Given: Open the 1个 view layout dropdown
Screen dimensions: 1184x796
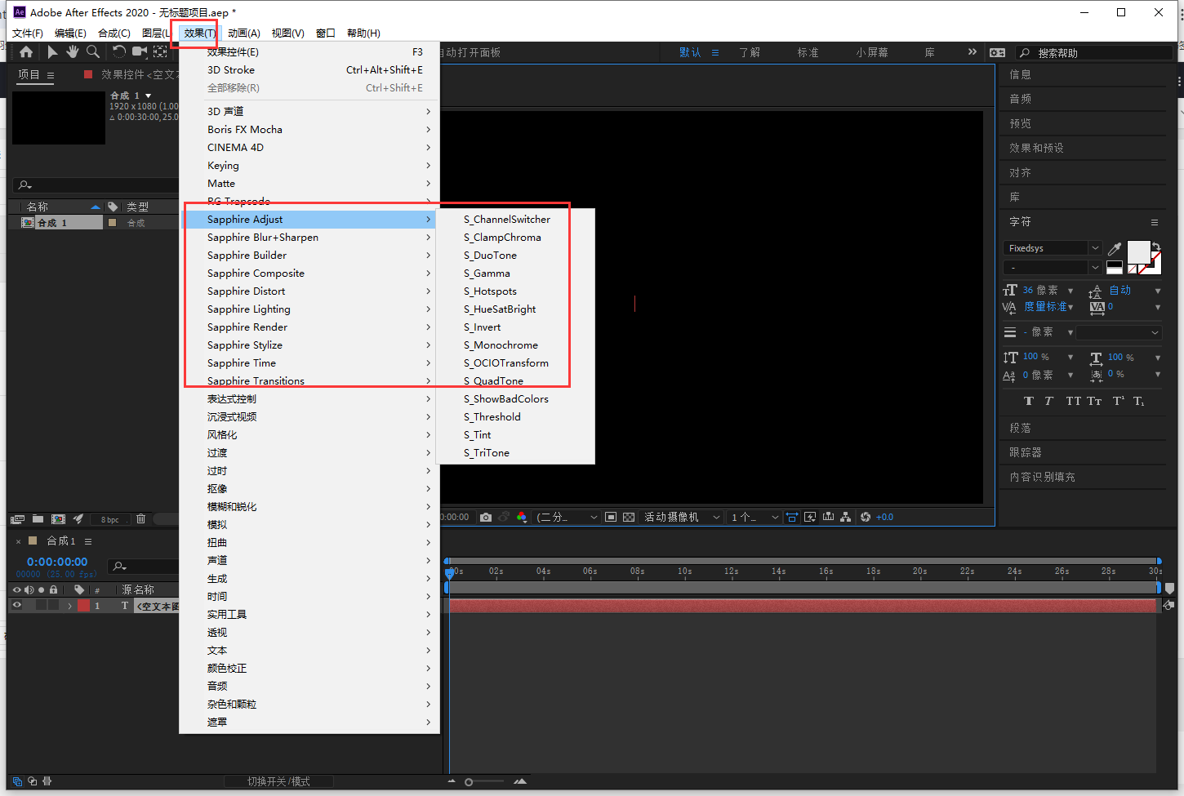Looking at the screenshot, I should pos(754,517).
